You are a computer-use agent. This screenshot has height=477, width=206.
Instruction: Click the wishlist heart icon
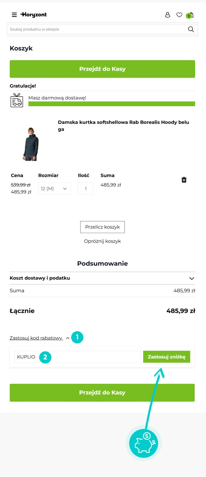coord(179,15)
